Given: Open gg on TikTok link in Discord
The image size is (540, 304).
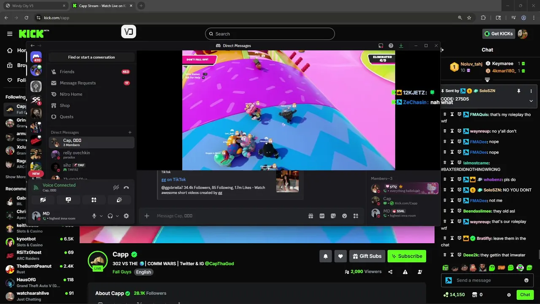Looking at the screenshot, I should click(173, 179).
